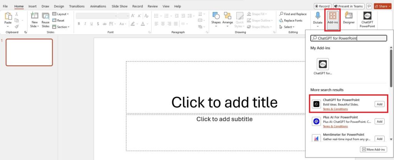Click Find and Replace
The height and width of the screenshot is (160, 394).
293,14
